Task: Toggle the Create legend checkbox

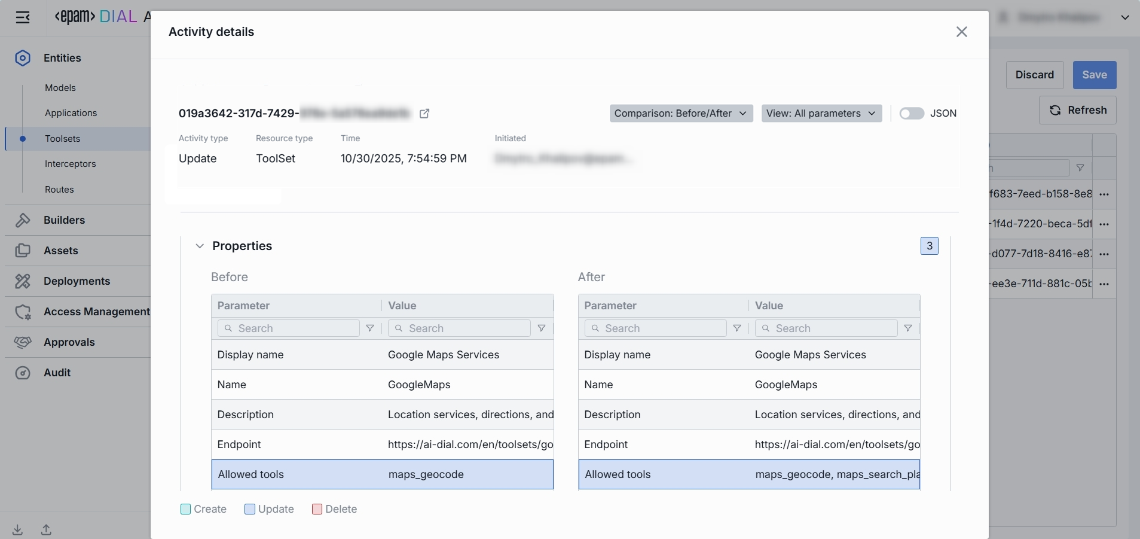Action: point(186,509)
